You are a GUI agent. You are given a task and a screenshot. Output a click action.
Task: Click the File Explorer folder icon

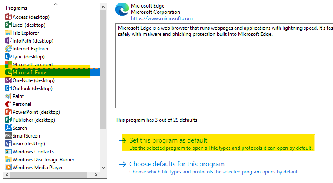click(8, 33)
